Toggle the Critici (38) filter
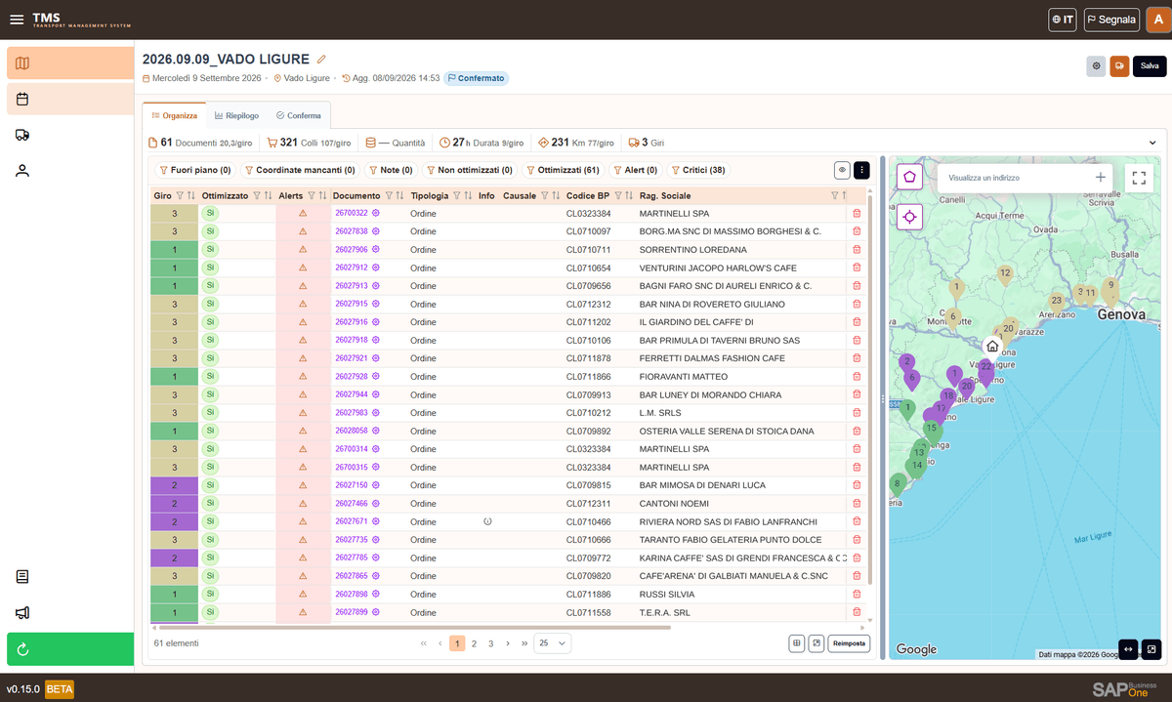1172x702 pixels. (698, 170)
